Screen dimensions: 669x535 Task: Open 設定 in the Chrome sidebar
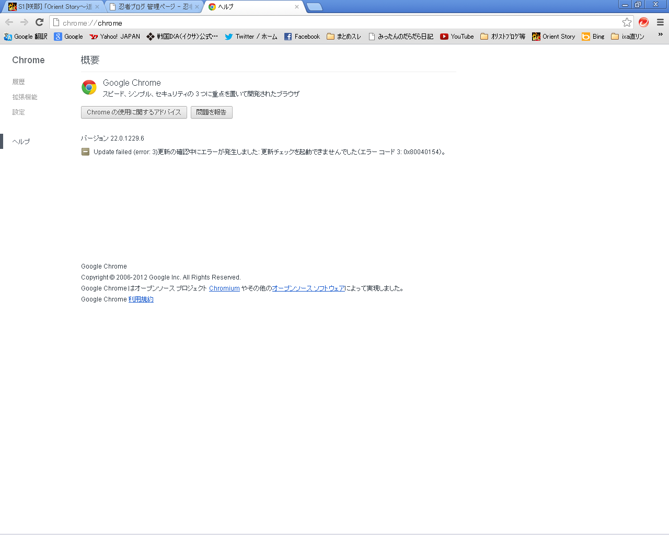(19, 112)
